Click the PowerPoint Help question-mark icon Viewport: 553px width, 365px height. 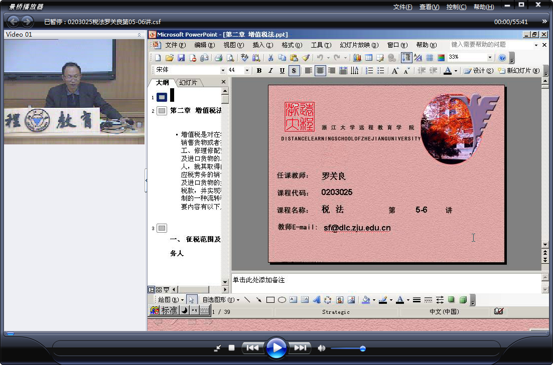point(502,58)
